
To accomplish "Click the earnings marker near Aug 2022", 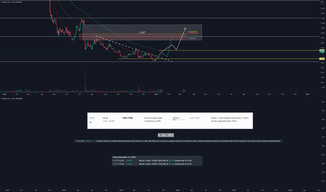I will pos(93,91).
